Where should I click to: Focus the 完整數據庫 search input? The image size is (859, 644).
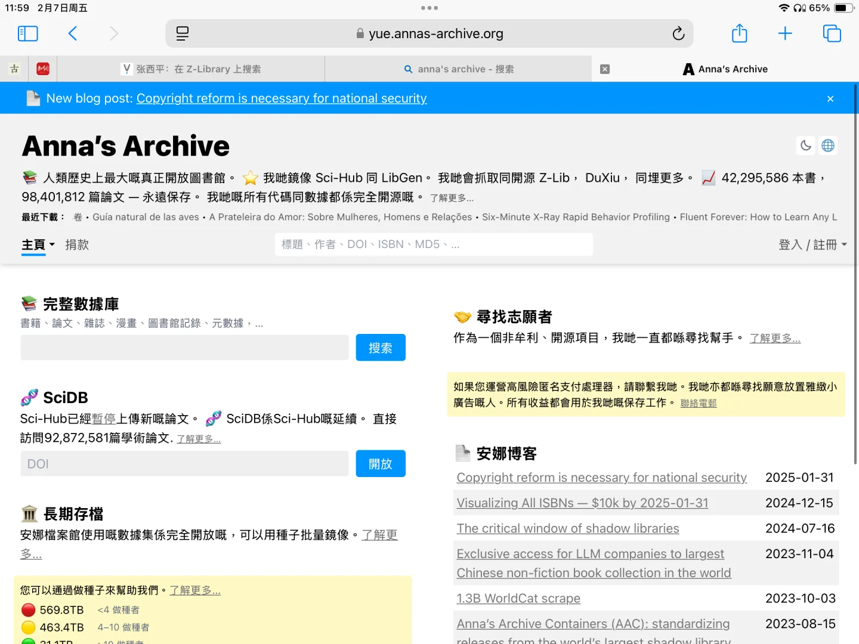(x=184, y=347)
